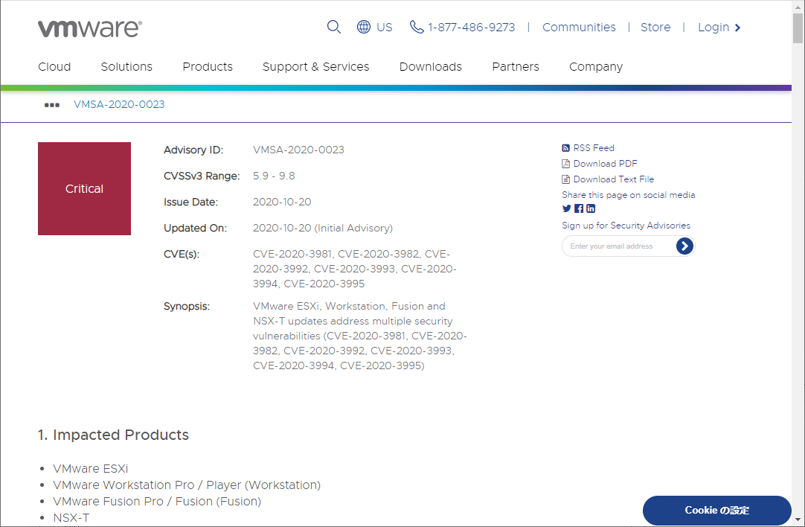Open the Downloads menu
Viewport: 805px width, 527px height.
pyautogui.click(x=430, y=67)
